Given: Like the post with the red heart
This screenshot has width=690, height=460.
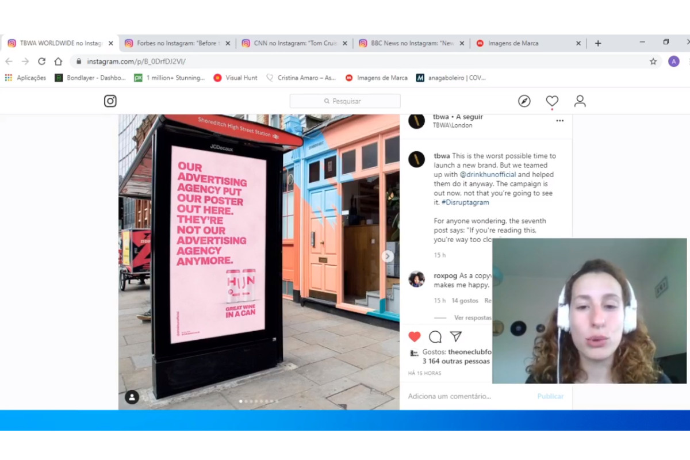Looking at the screenshot, I should tap(415, 337).
